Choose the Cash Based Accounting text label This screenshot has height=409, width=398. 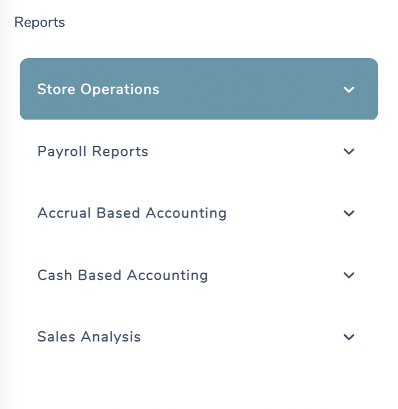tap(123, 276)
